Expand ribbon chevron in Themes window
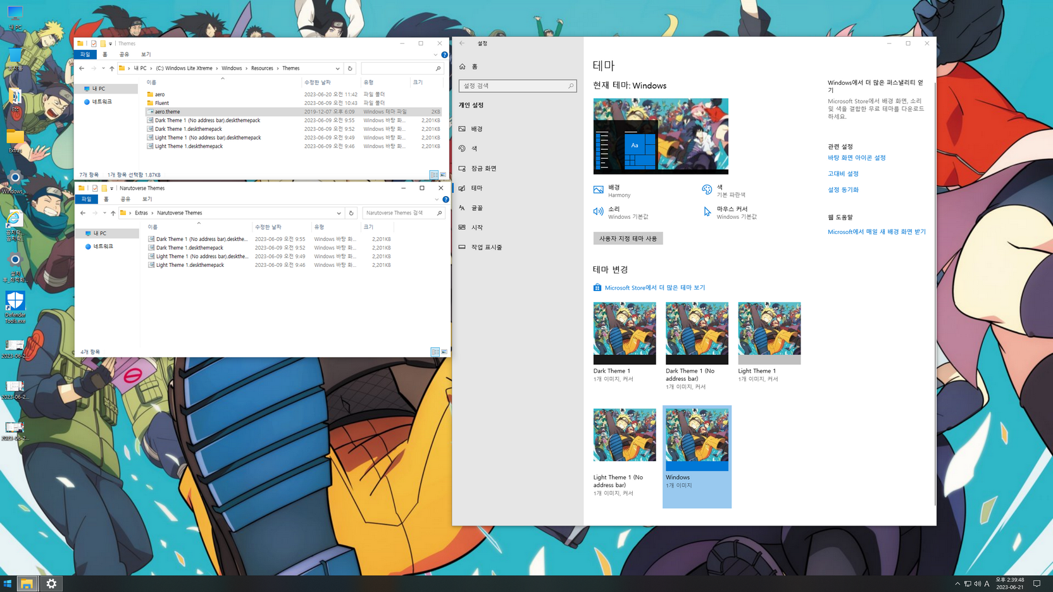This screenshot has width=1053, height=592. 435,55
